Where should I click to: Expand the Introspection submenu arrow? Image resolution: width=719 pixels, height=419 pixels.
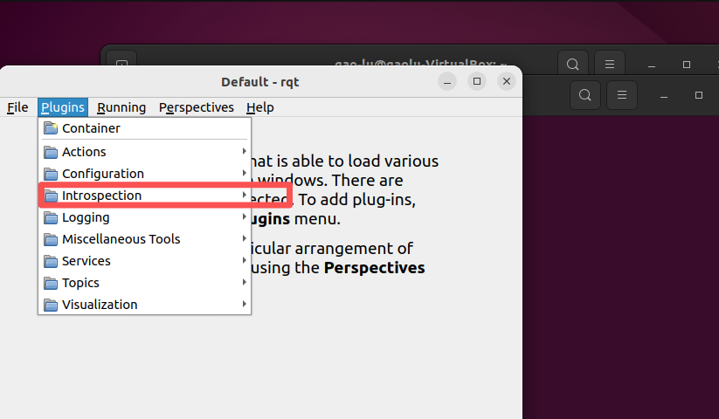[x=244, y=195]
